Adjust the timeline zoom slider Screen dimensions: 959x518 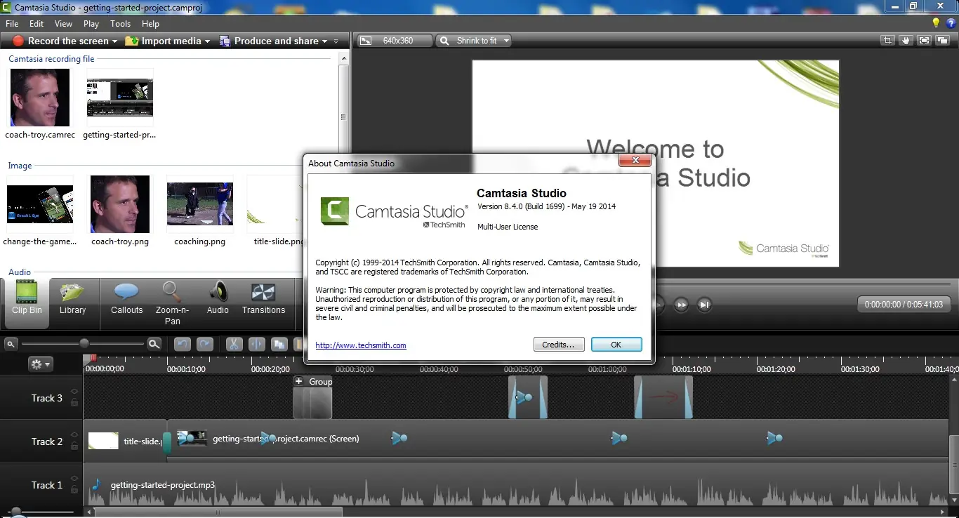(84, 344)
